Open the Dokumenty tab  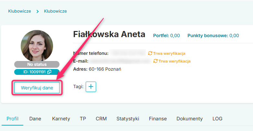[190, 119]
